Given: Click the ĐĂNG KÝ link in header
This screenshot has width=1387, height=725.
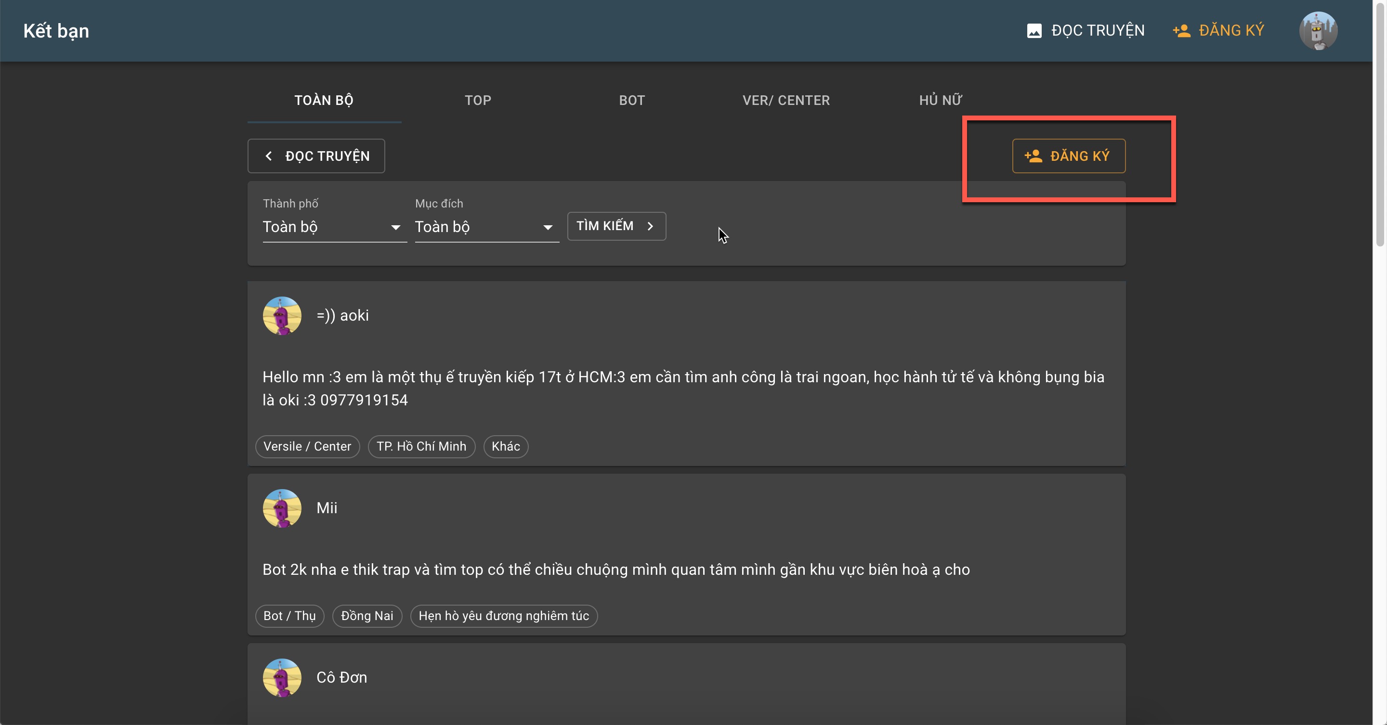Looking at the screenshot, I should [x=1218, y=31].
